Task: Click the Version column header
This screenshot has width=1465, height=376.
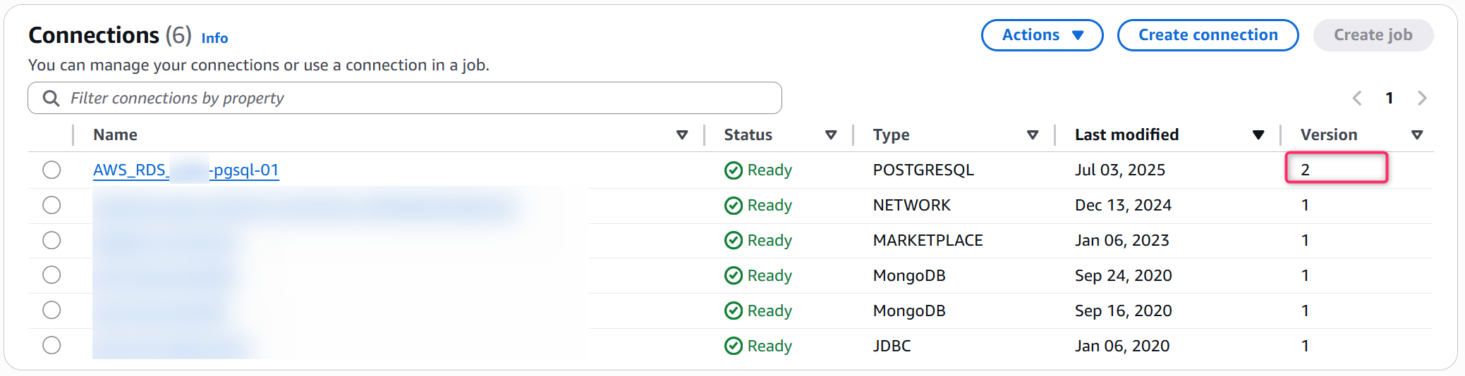Action: [1328, 134]
